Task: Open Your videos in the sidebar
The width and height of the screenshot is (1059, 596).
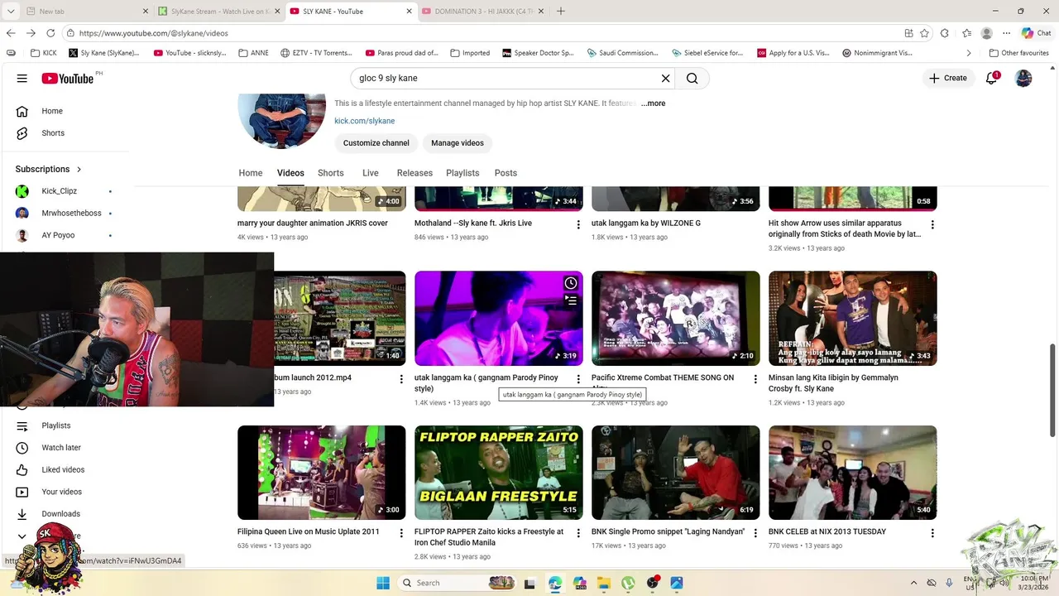Action: point(62,492)
